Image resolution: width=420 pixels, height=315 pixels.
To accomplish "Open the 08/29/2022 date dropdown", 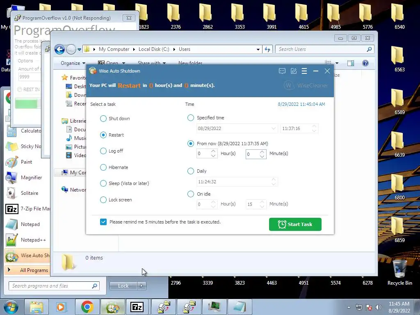I will [x=273, y=128].
